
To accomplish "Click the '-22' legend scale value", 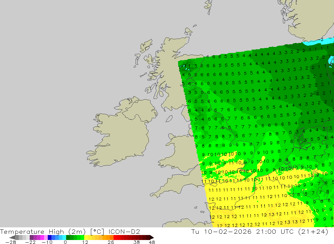I will [30, 242].
